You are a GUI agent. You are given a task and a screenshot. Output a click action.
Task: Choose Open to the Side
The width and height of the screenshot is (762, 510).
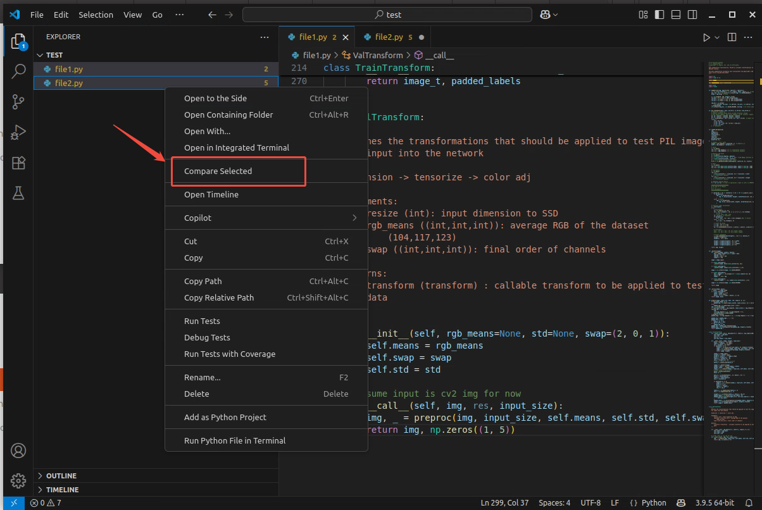[266, 98]
